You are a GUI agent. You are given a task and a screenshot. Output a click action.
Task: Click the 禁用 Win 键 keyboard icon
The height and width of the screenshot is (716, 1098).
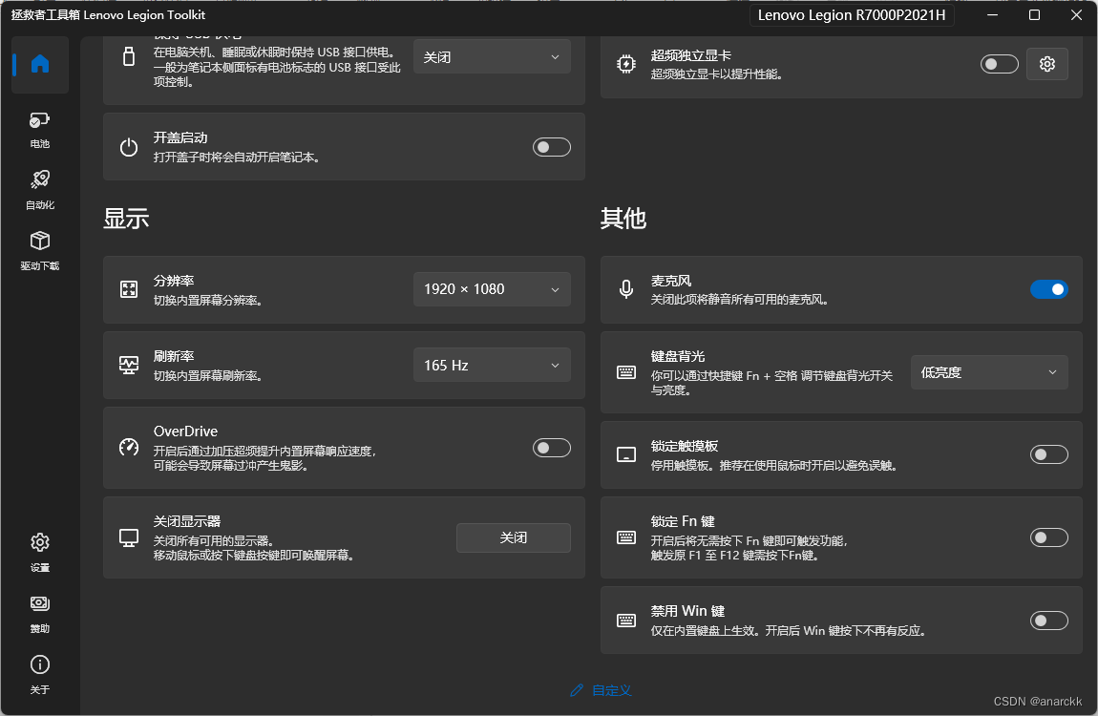pos(626,621)
